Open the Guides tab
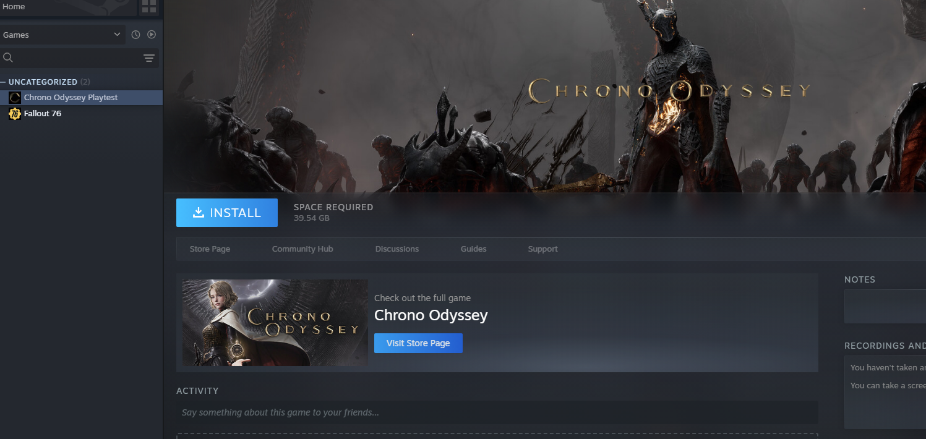Image resolution: width=926 pixels, height=439 pixels. pos(474,249)
